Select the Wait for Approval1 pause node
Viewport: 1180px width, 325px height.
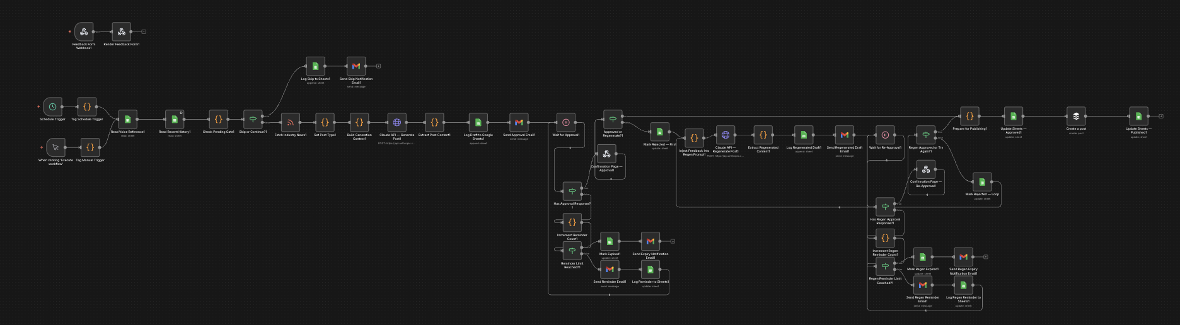tap(566, 122)
